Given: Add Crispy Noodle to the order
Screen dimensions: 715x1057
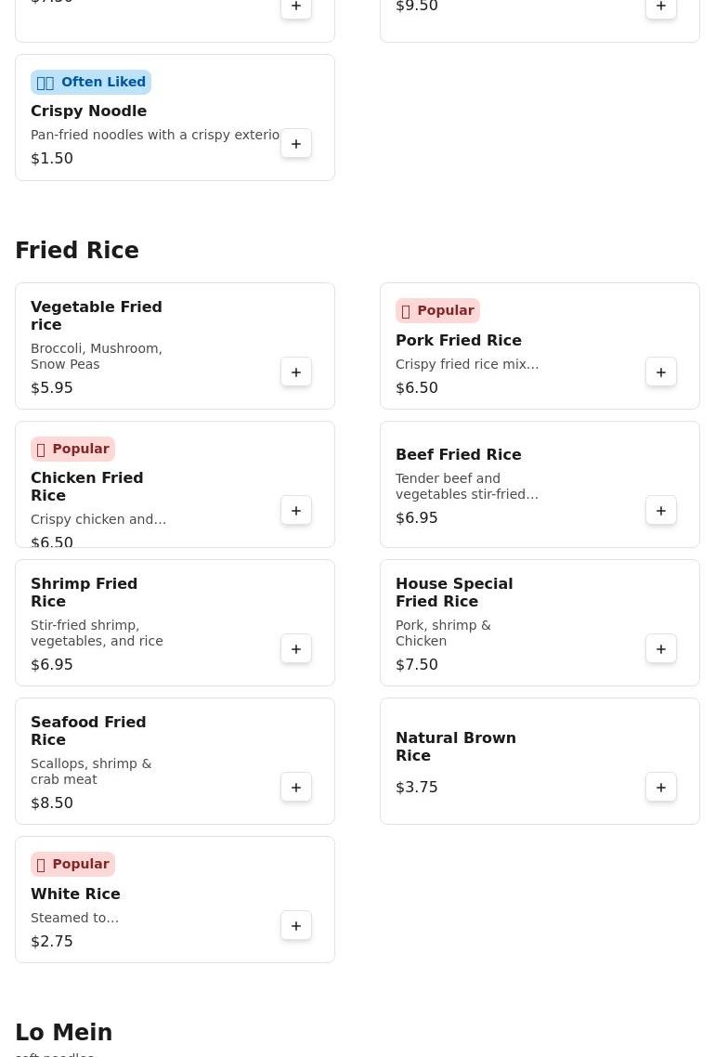Looking at the screenshot, I should pos(296,144).
